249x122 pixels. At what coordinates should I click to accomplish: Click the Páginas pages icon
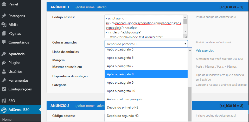point(4,34)
